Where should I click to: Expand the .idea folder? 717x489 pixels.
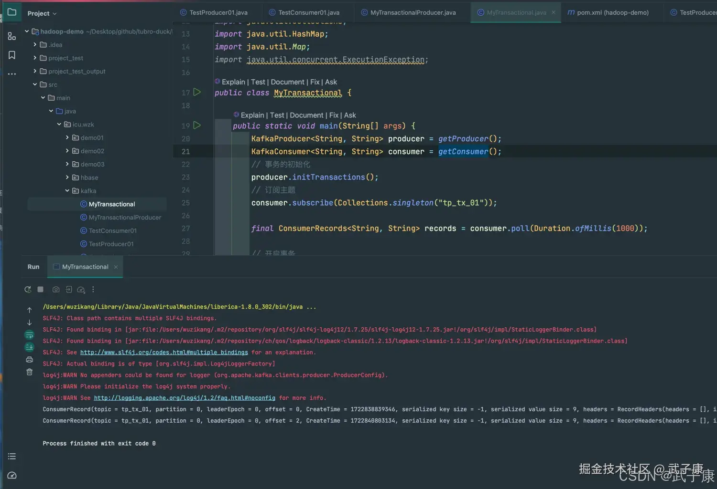point(35,44)
